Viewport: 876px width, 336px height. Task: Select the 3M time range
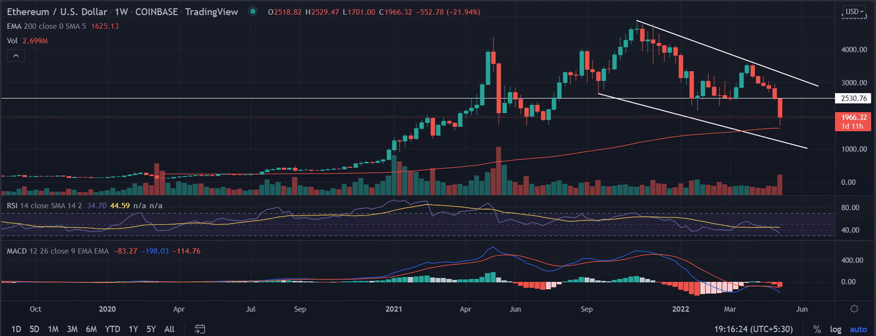tap(72, 329)
